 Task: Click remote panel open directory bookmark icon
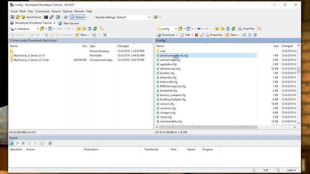180,29
